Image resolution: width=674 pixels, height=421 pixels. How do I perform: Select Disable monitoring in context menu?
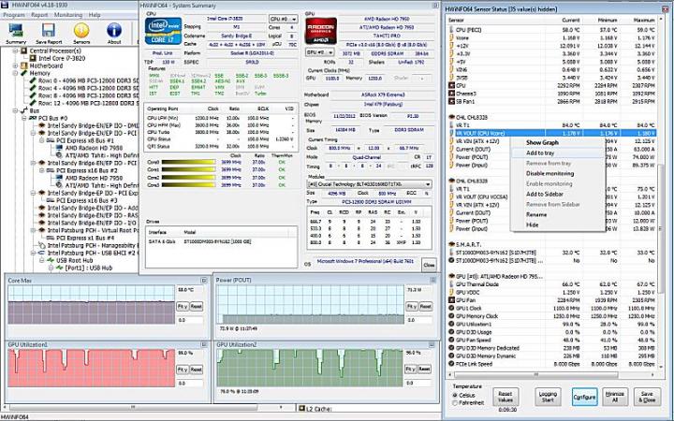pos(549,174)
